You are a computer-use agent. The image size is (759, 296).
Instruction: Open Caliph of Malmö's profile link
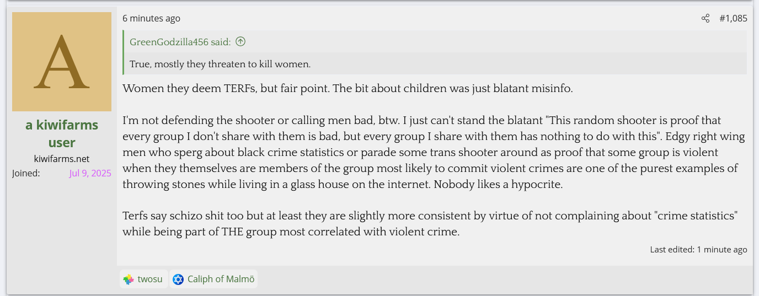pyautogui.click(x=221, y=279)
